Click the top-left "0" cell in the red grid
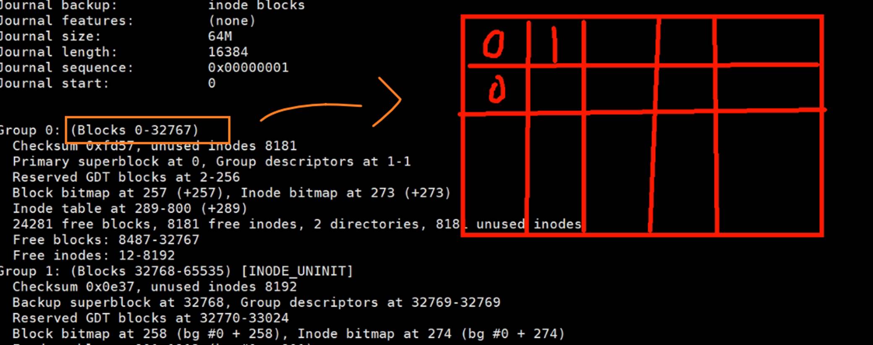The image size is (873, 345). [x=494, y=44]
